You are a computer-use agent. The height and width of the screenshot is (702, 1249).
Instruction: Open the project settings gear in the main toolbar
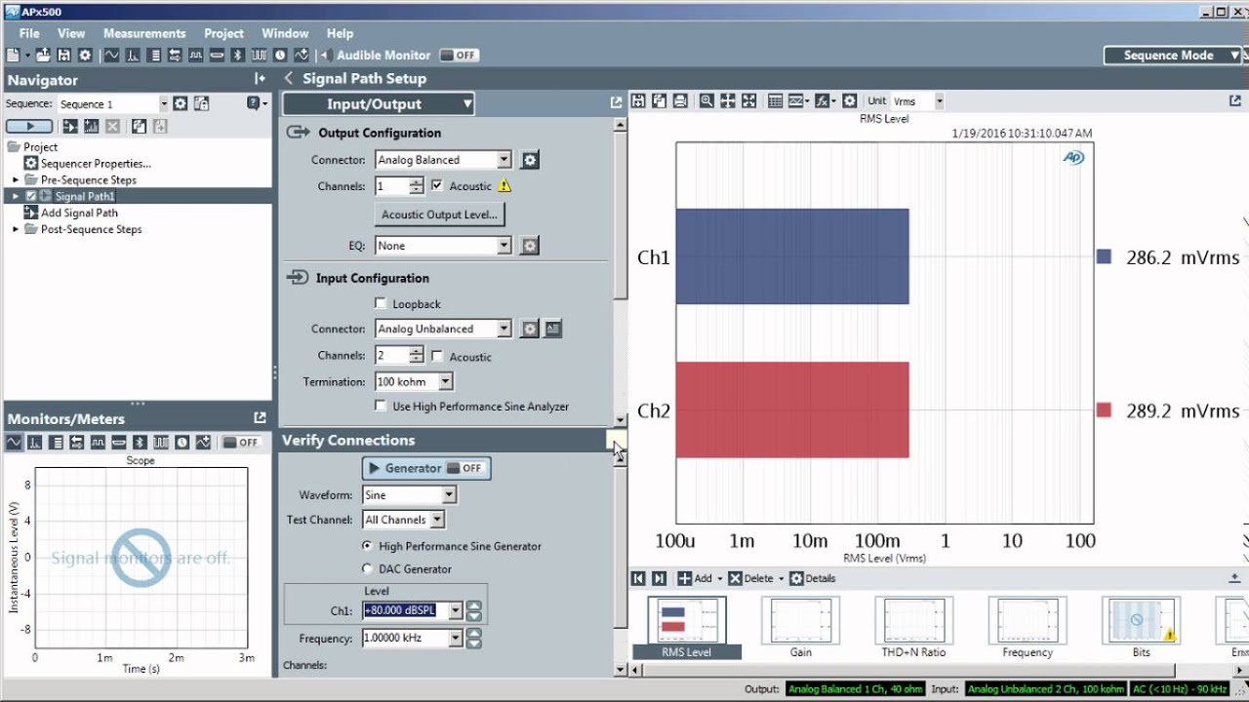[x=85, y=56]
